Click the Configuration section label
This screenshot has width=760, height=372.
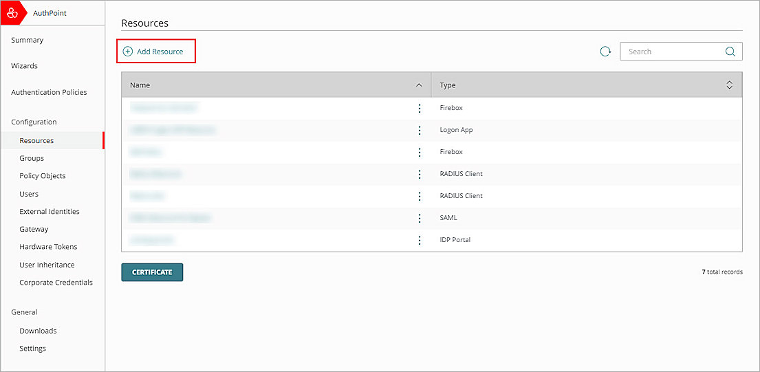coord(34,122)
